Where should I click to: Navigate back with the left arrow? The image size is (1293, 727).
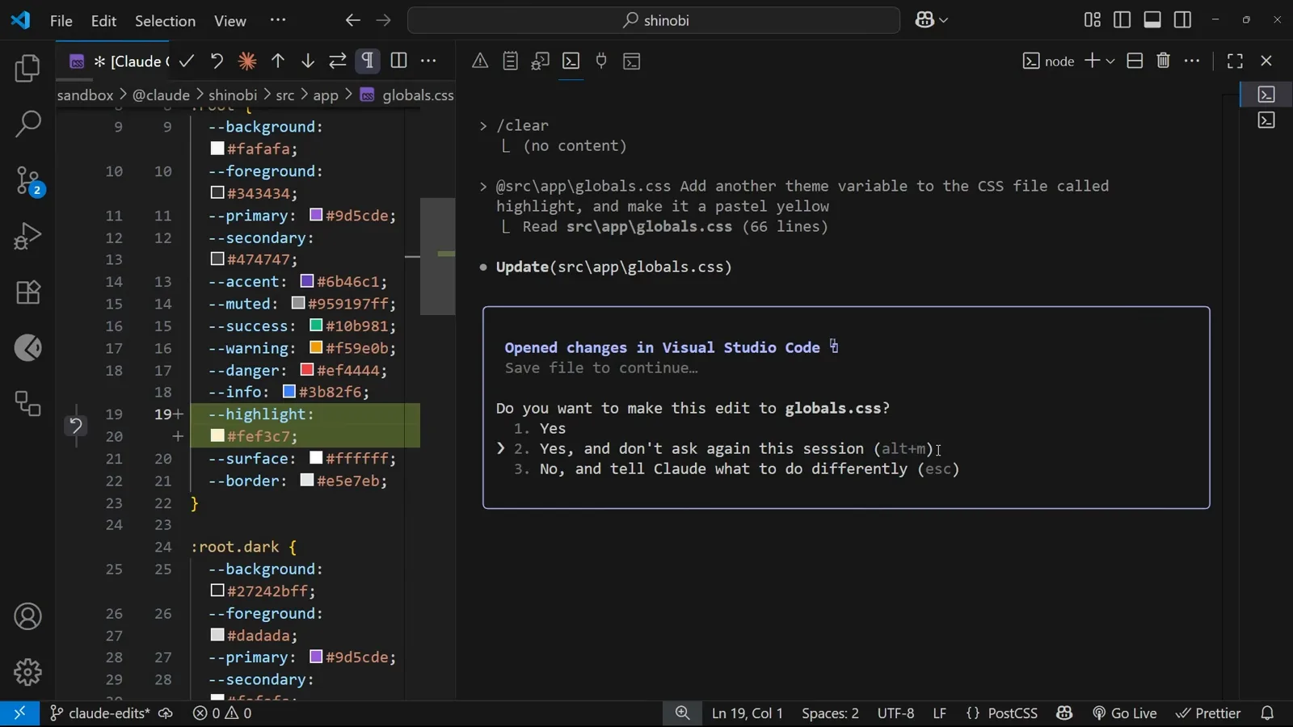tap(352, 20)
